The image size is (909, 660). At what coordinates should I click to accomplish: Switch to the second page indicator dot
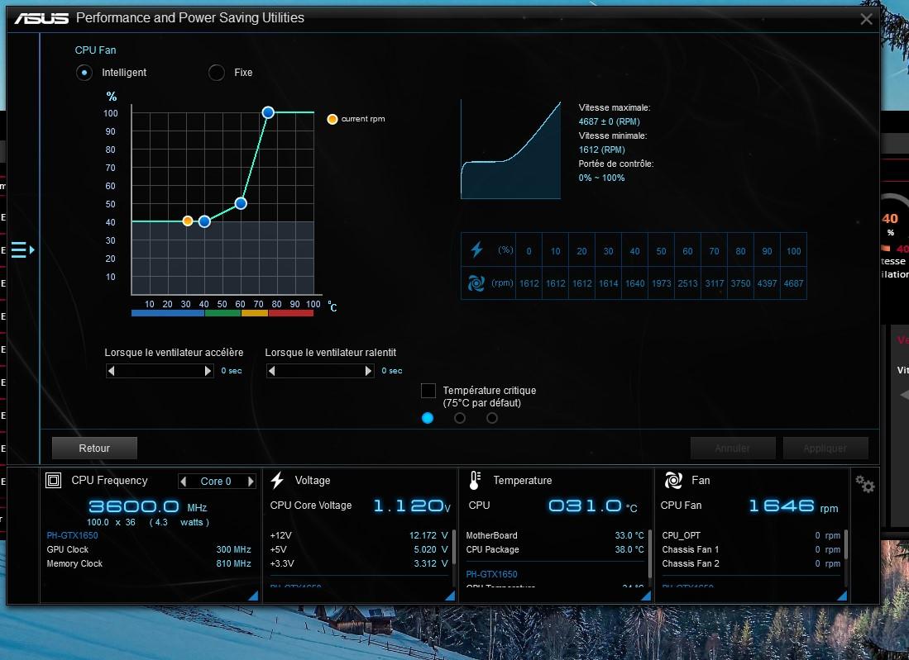pos(460,418)
